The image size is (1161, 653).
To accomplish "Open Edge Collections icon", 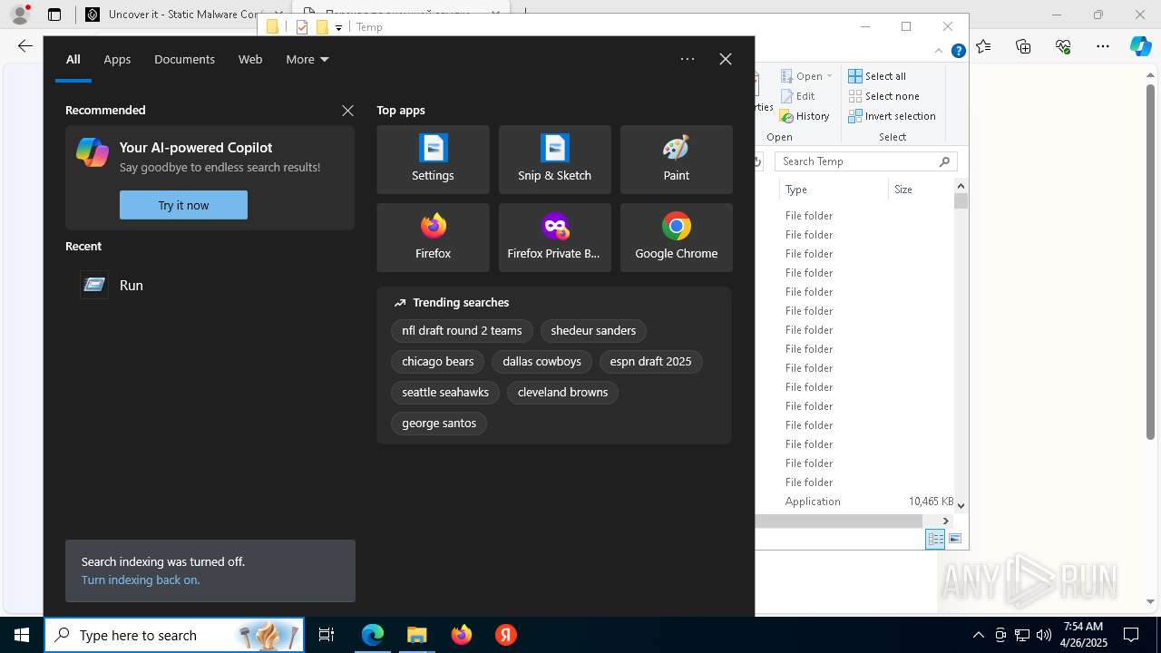I will click(x=1023, y=46).
